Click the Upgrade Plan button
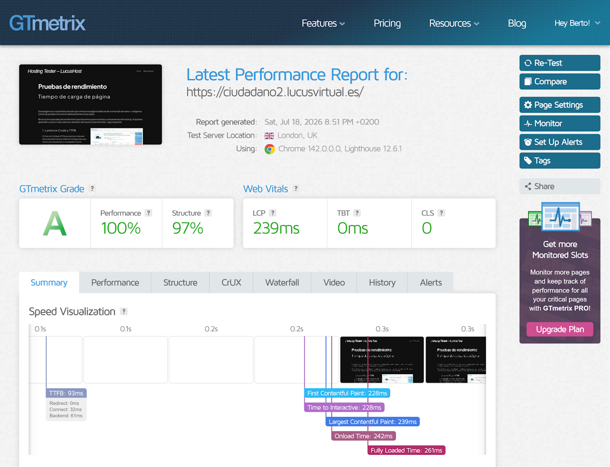Viewport: 610px width, 467px height. point(560,329)
